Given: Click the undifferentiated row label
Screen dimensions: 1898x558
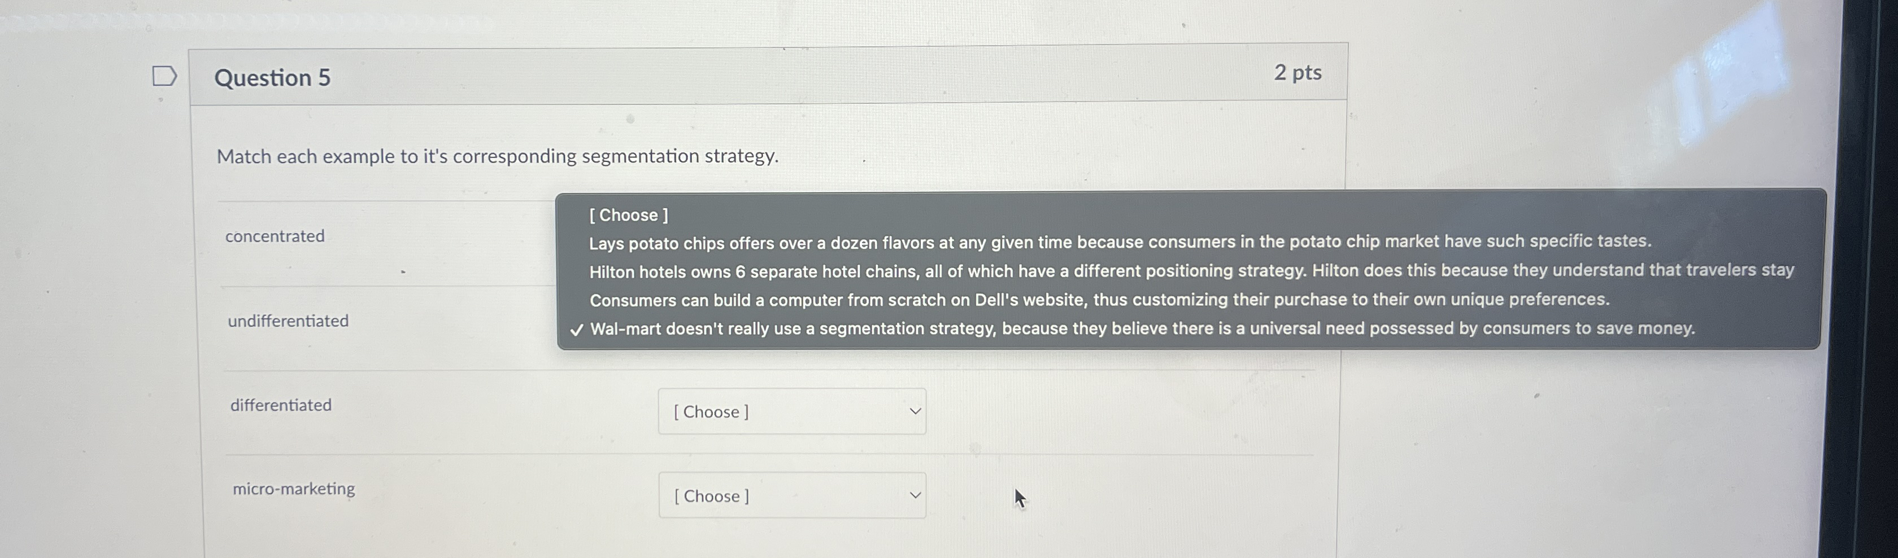Looking at the screenshot, I should pos(288,320).
